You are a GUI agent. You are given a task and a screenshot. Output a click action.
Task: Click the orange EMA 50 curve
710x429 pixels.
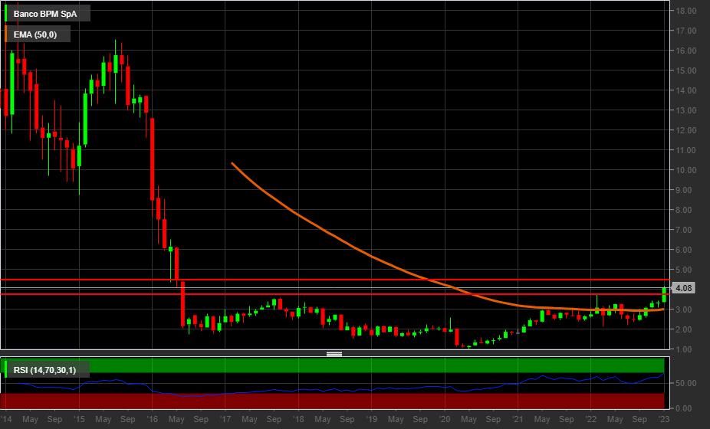click(370, 256)
